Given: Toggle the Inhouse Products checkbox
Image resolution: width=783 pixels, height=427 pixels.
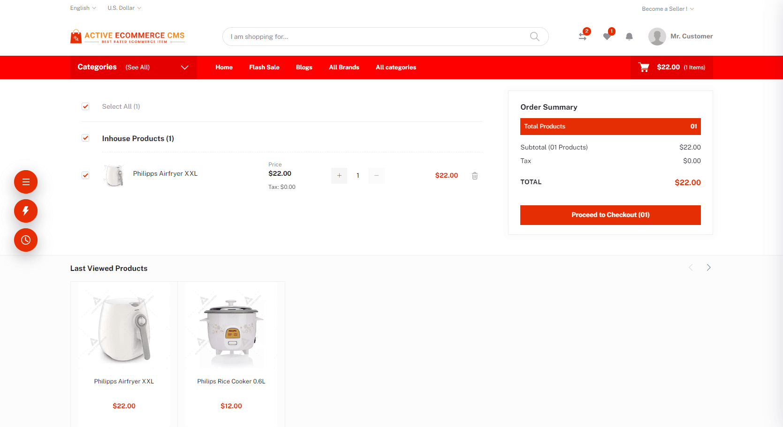Looking at the screenshot, I should (85, 138).
